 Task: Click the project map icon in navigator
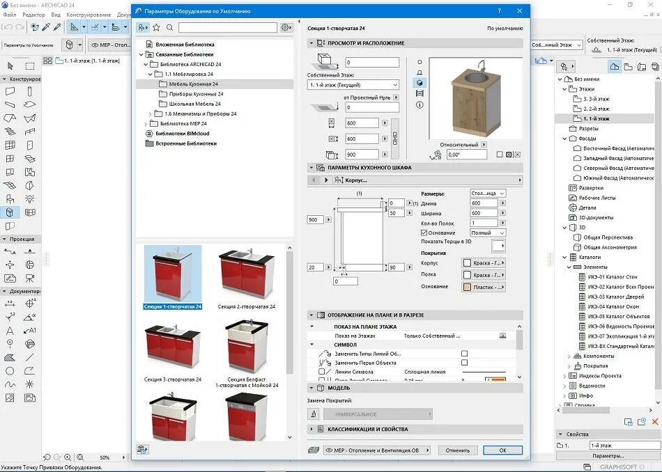click(x=615, y=66)
